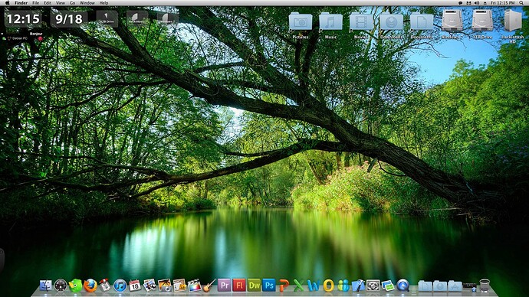Image resolution: width=529 pixels, height=297 pixels.
Task: Click the volume icon in menu bar
Action: coord(477,3)
